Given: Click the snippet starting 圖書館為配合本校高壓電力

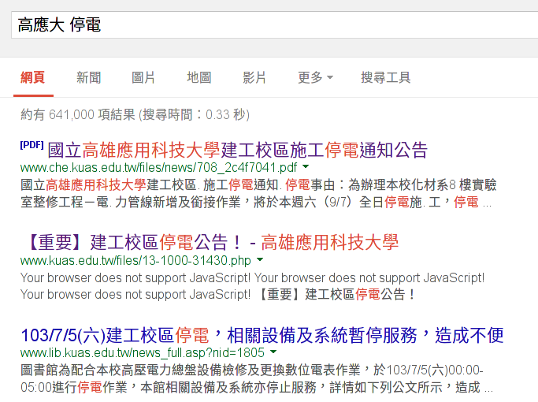Looking at the screenshot, I should point(256,378).
